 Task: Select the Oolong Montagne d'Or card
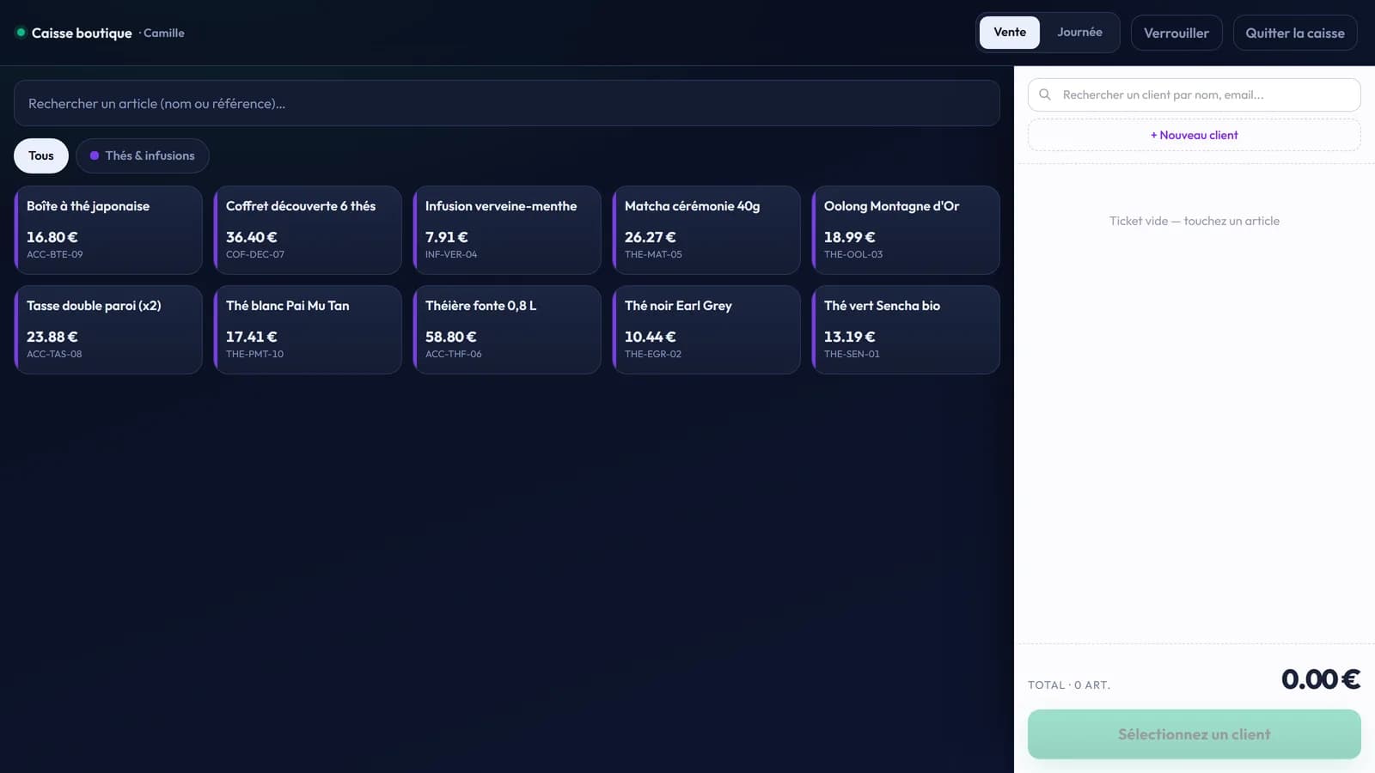(906, 230)
